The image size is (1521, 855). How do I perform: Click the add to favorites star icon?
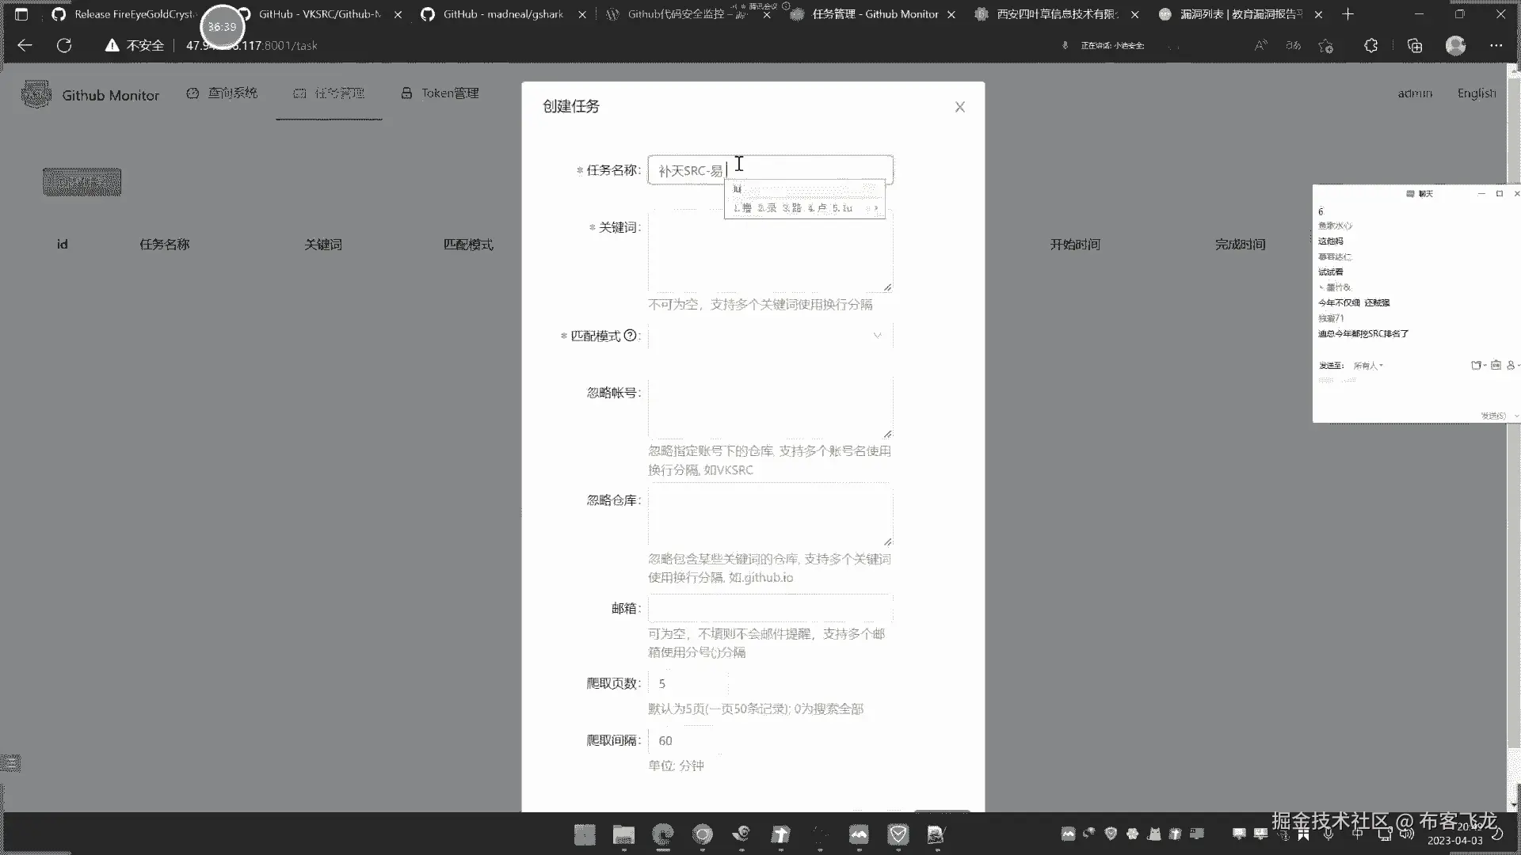pos(1325,46)
